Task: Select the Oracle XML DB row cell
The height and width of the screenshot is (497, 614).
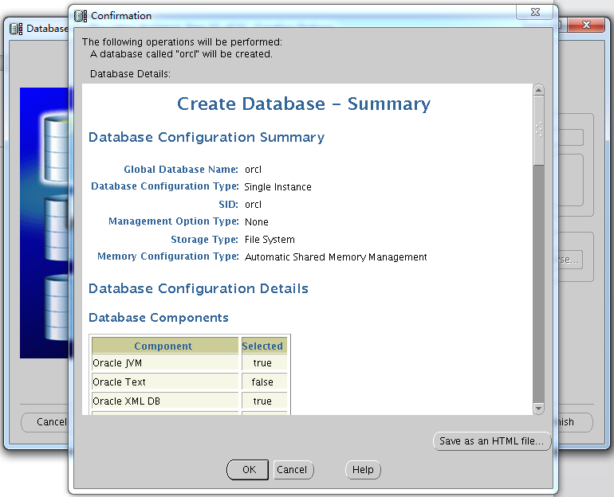Action: tap(165, 401)
